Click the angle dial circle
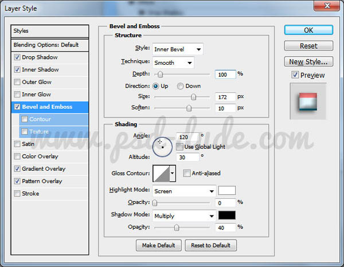 tap(163, 147)
